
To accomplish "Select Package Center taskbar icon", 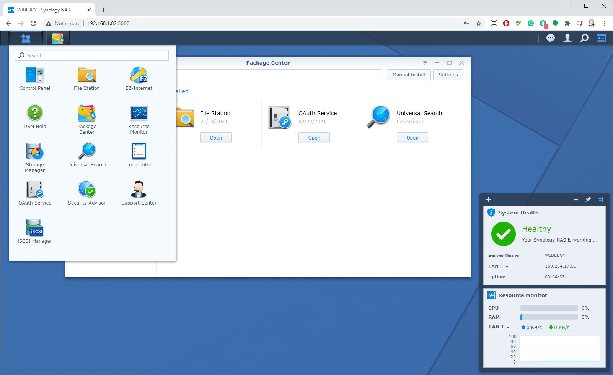I will click(x=58, y=38).
